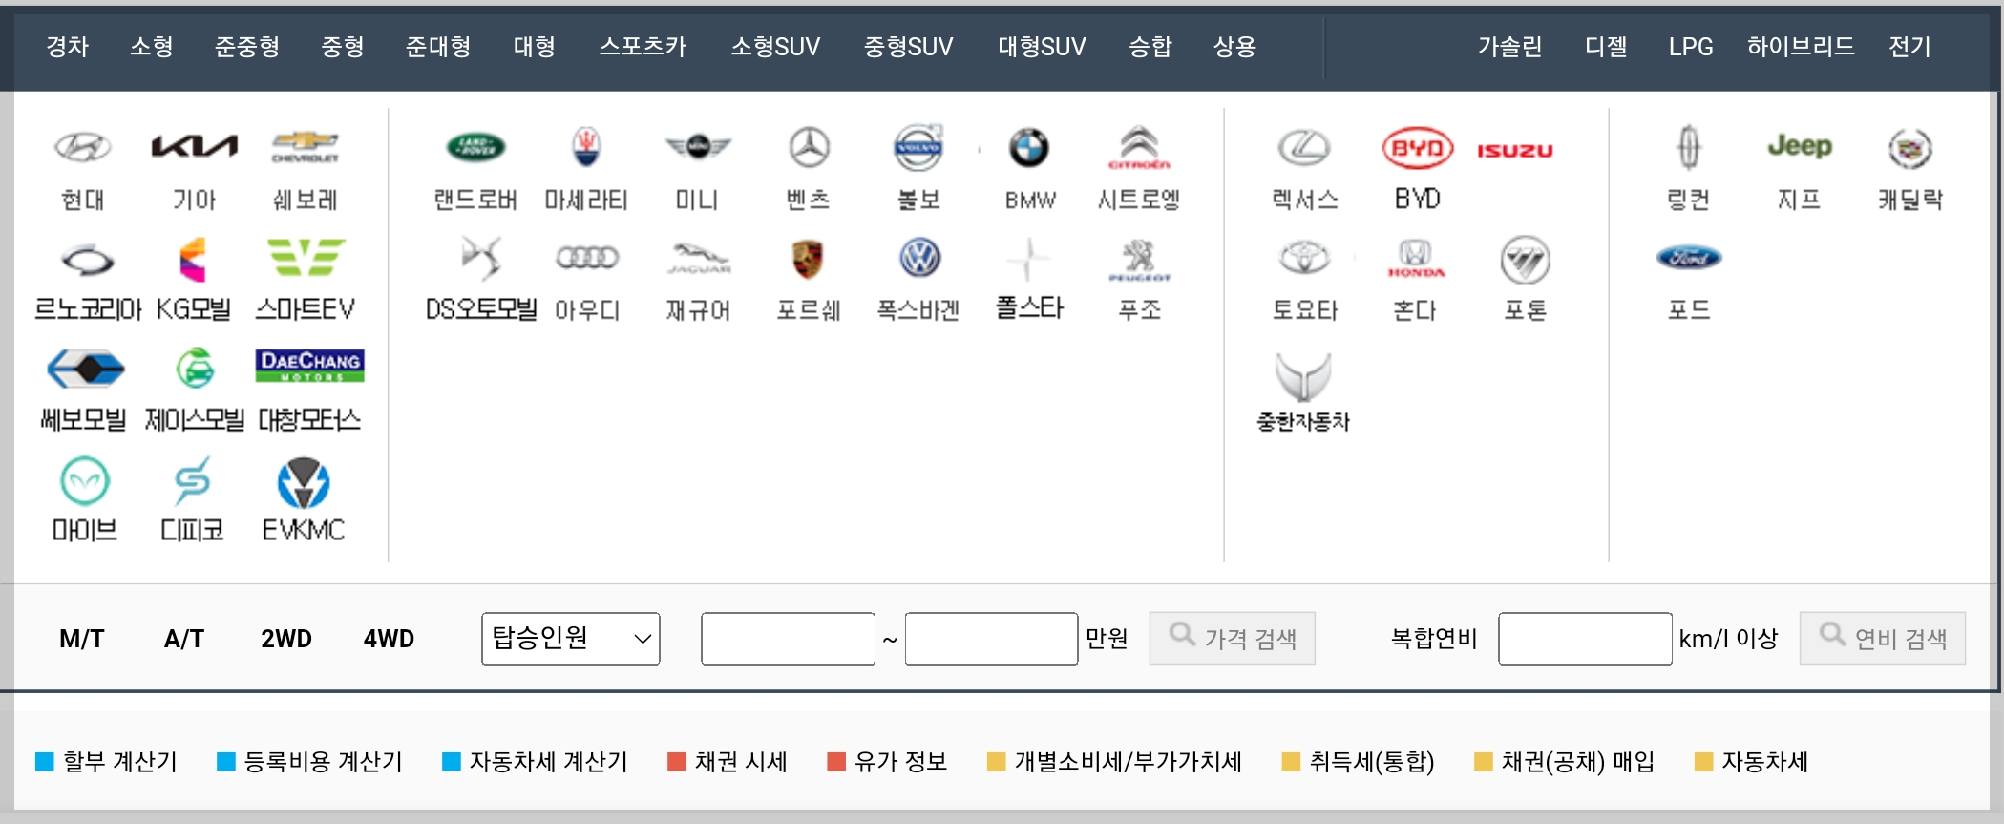
Task: Open the 탑승인원 passenger dropdown
Action: (571, 639)
